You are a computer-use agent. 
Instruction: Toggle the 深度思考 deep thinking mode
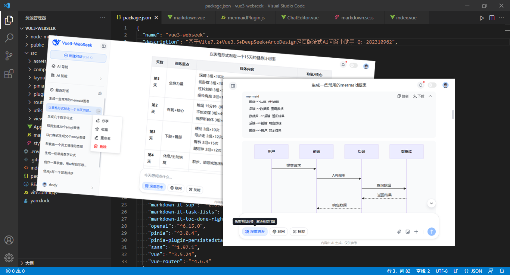[255, 232]
